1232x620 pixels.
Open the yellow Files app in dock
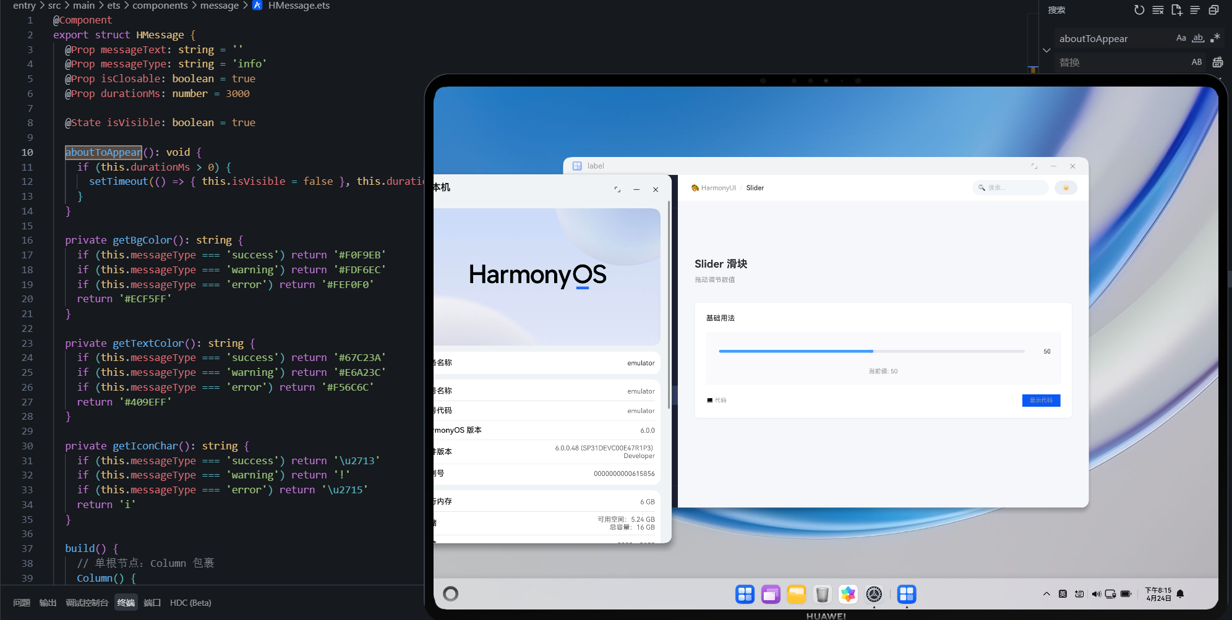tap(797, 594)
